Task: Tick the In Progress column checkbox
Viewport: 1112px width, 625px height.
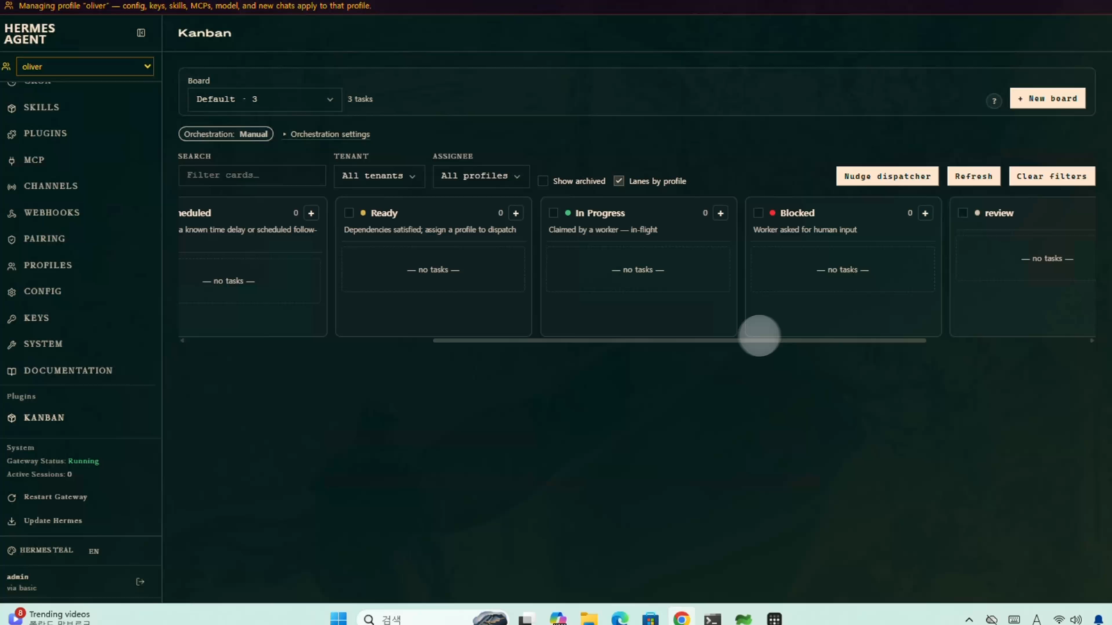Action: coord(553,213)
